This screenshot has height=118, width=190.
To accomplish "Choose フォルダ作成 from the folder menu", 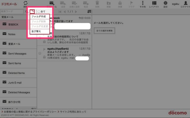I will tap(40, 17).
